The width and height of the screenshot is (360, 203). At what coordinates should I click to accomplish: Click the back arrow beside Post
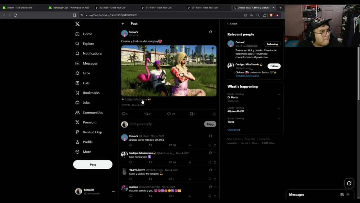[123, 24]
